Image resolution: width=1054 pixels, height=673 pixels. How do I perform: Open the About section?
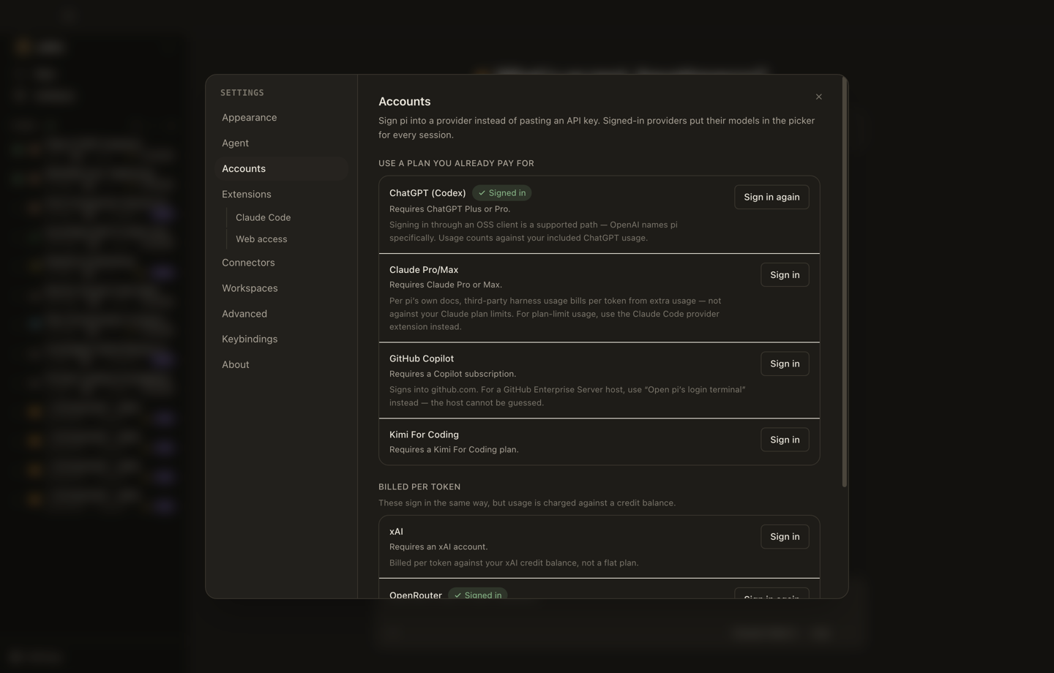click(x=282, y=364)
